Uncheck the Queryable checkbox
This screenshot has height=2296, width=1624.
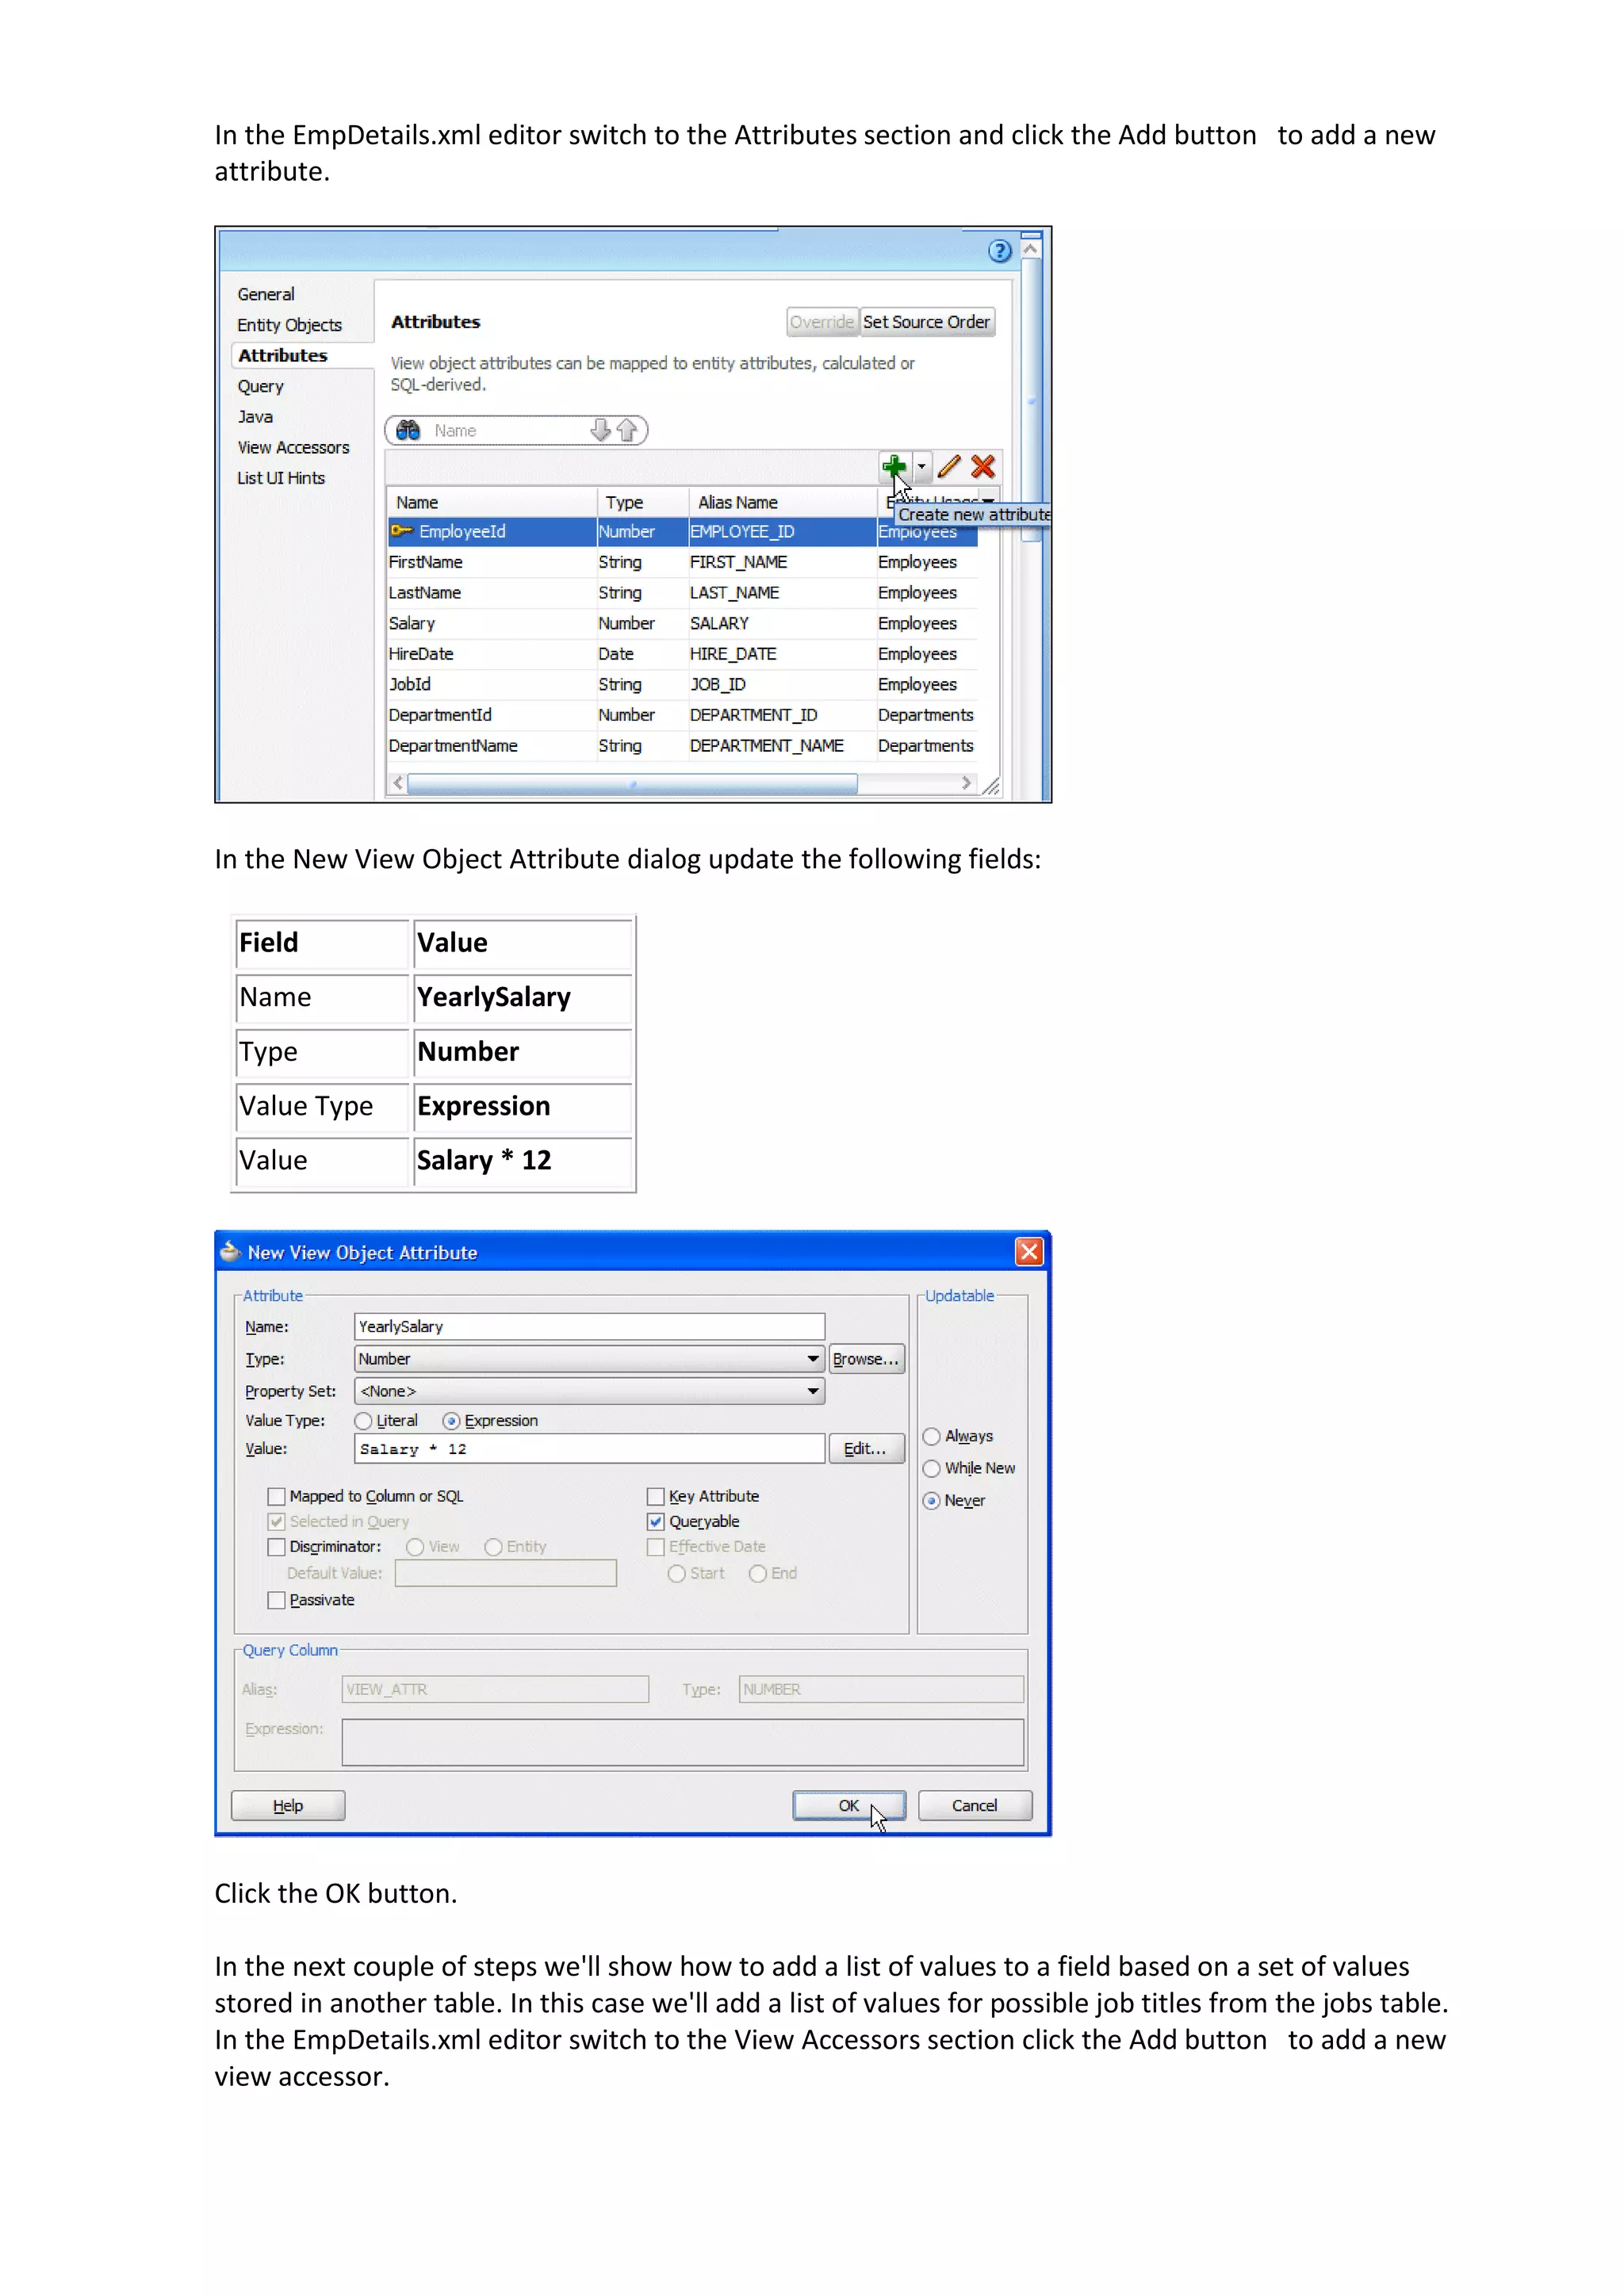(x=656, y=1522)
